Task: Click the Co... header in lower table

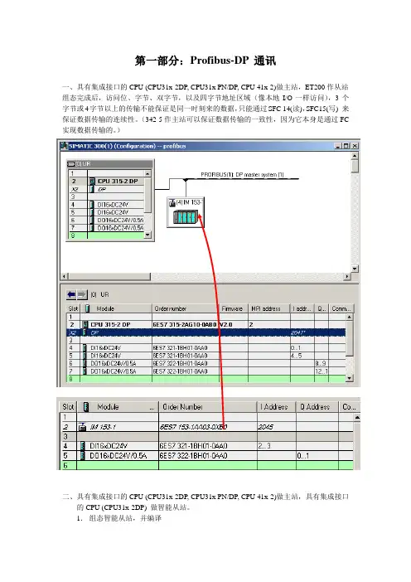Action: pos(349,407)
